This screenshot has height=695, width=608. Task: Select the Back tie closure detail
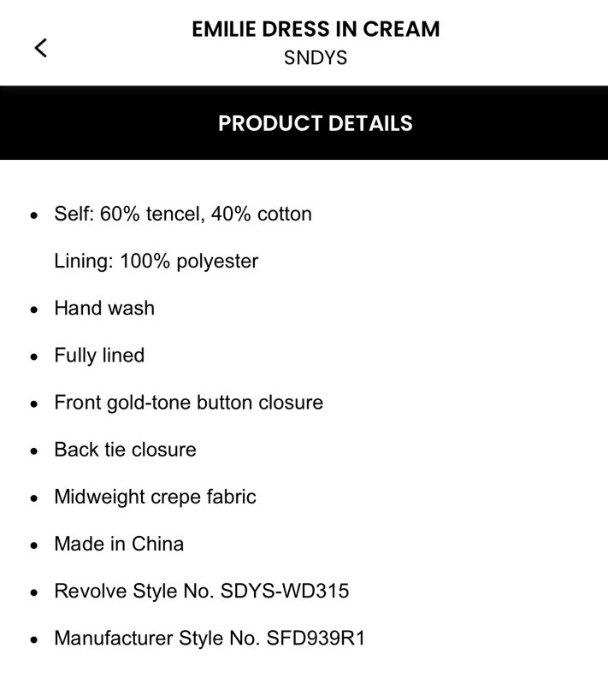tap(125, 450)
